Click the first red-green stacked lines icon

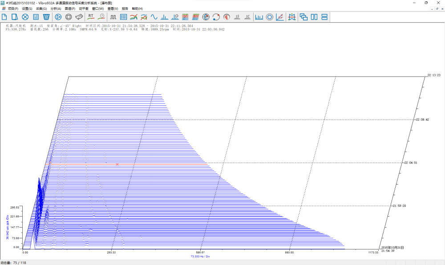[x=185, y=17]
